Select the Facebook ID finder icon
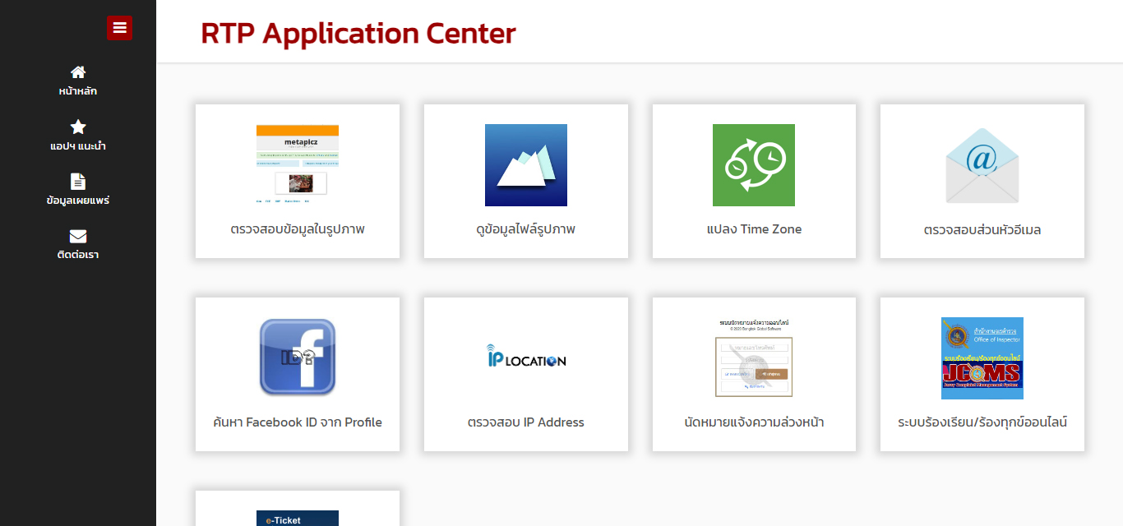The image size is (1123, 526). point(298,358)
